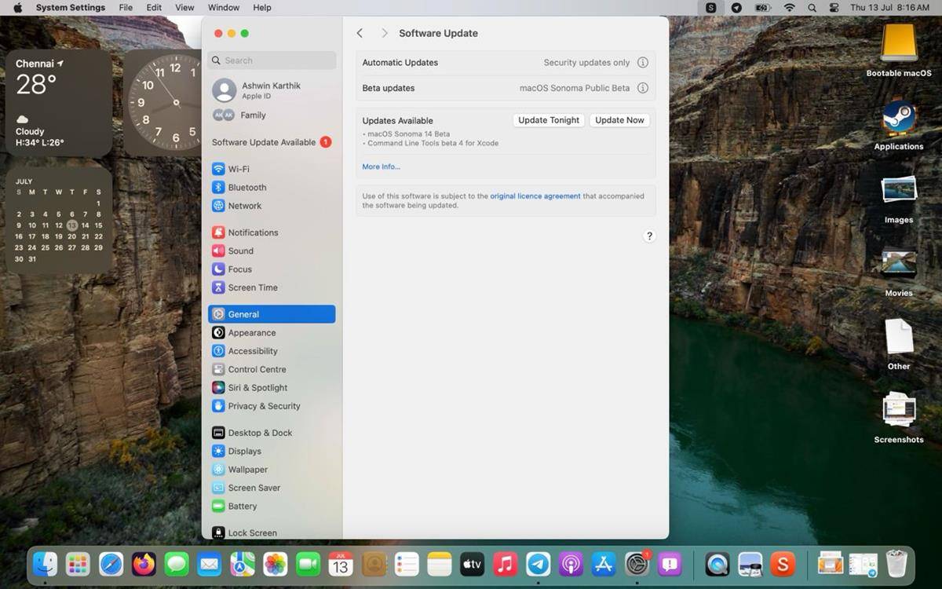Open Sound settings
This screenshot has height=589, width=942.
click(x=240, y=251)
